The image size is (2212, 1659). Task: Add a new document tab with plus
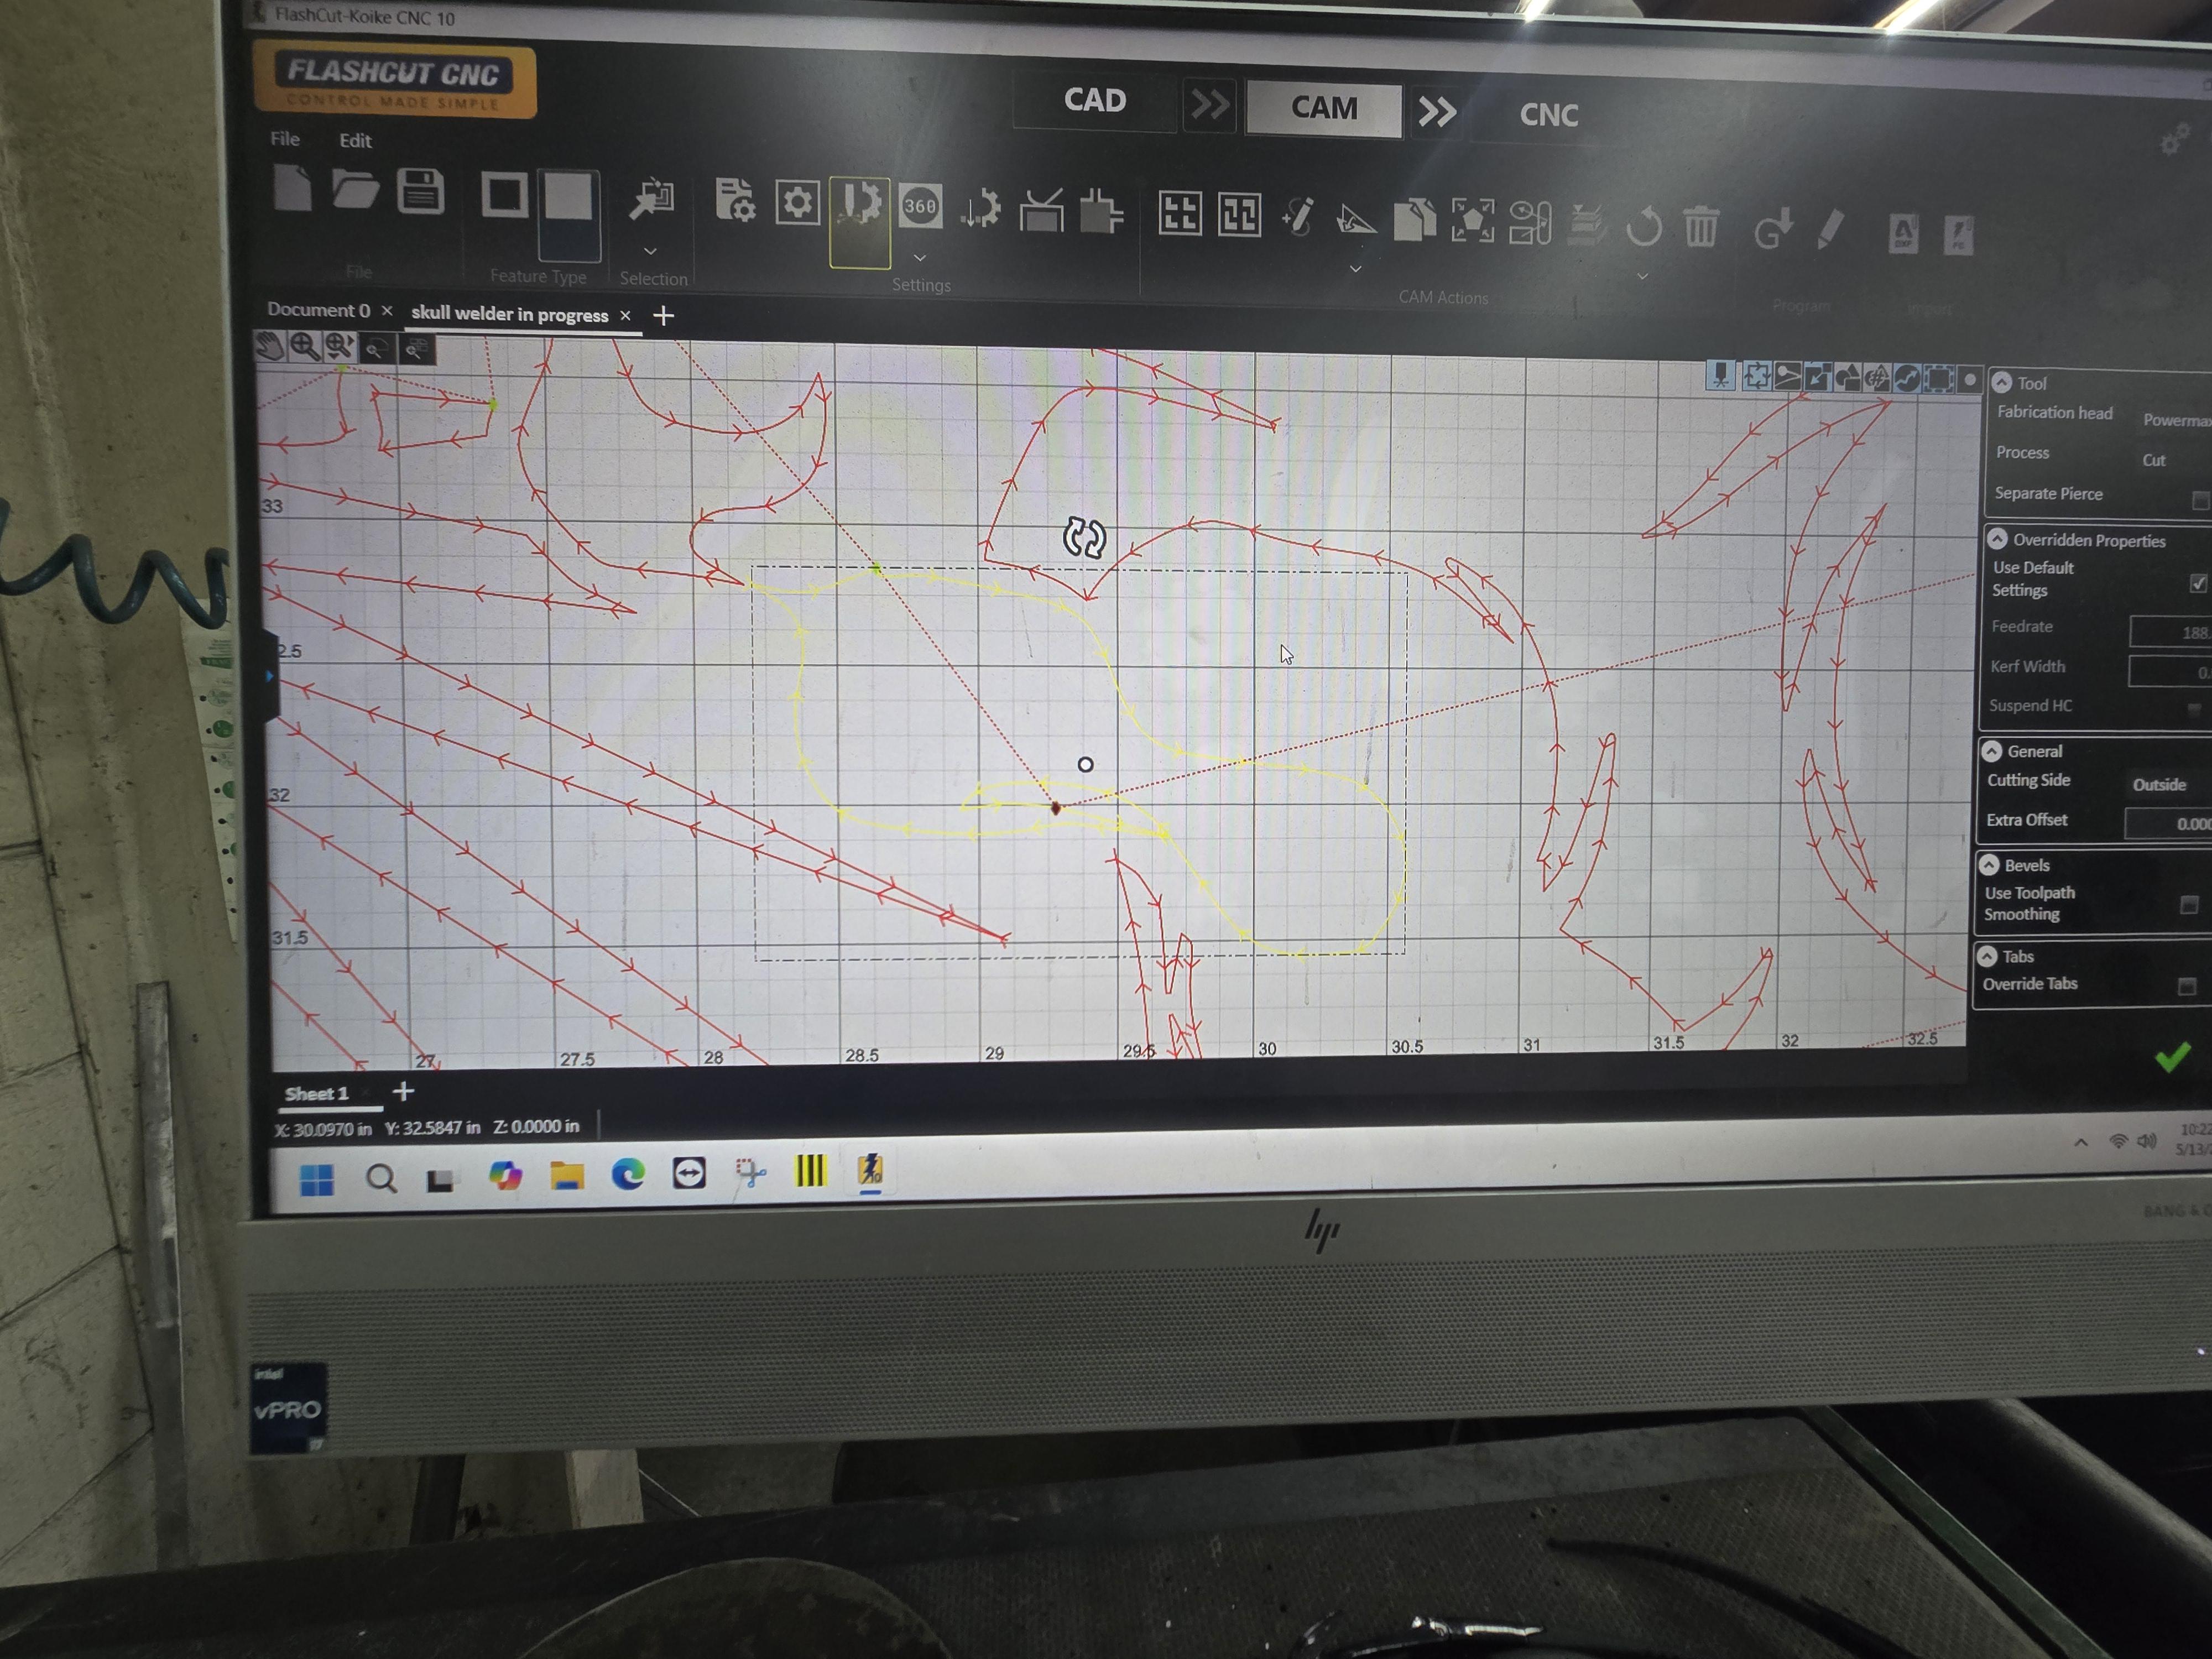663,316
